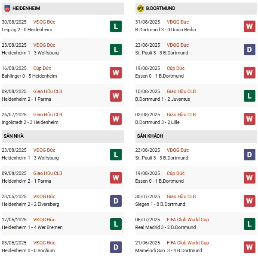Click the L badge for Leipzig 2-0 Heidenheim
The height and width of the screenshot is (256, 258).
tap(116, 26)
